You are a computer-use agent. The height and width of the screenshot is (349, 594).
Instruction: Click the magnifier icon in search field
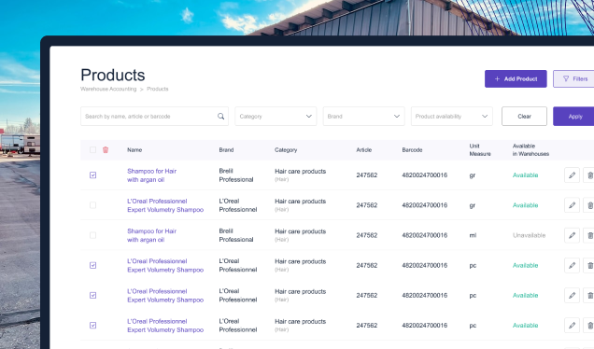tap(220, 117)
